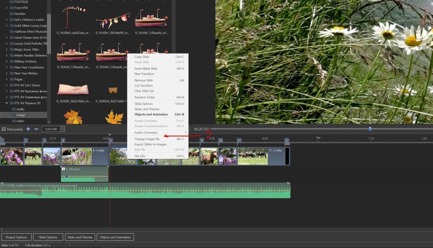
Task: Click the plus icon to add time point
Action: tap(28, 129)
